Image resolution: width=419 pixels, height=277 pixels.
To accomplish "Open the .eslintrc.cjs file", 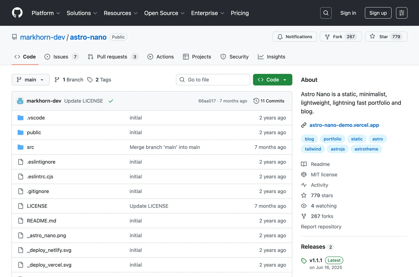I will tap(40, 177).
